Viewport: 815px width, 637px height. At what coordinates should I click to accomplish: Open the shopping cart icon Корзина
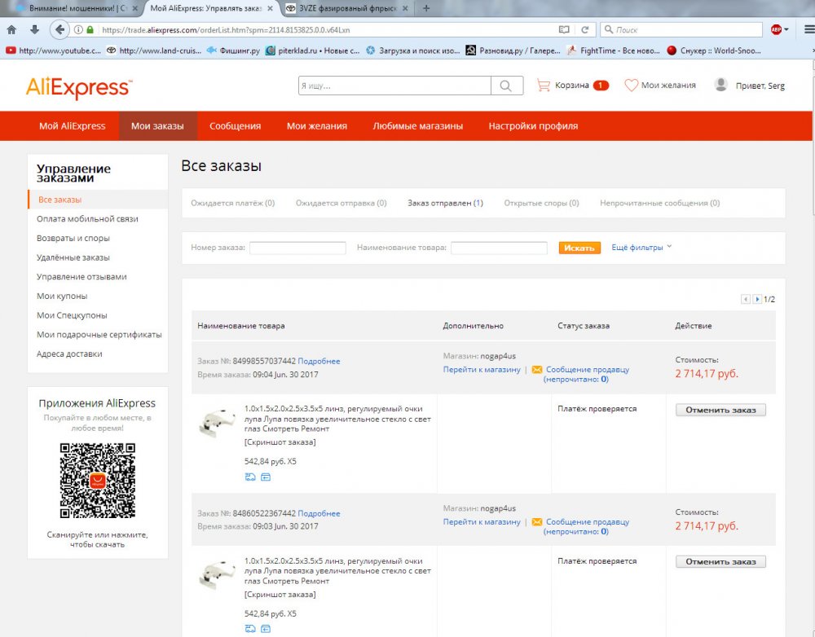coord(543,86)
